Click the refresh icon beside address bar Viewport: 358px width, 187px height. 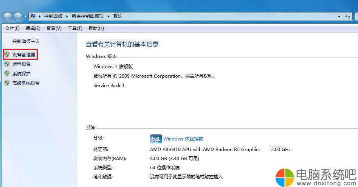click(x=348, y=16)
